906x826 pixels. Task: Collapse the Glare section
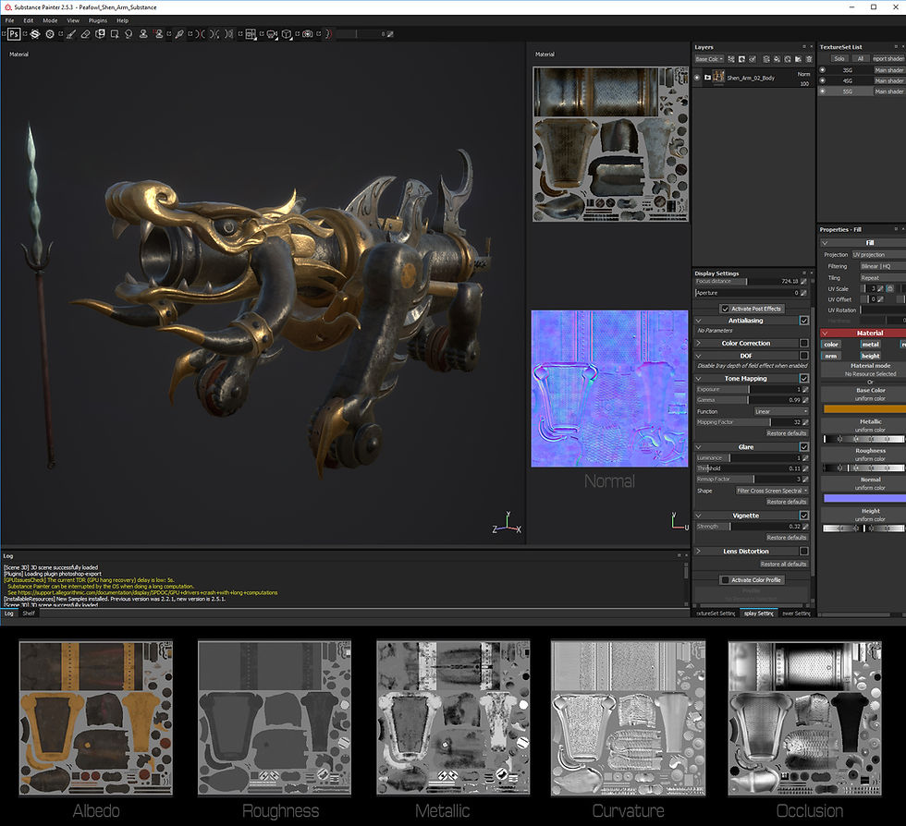[x=698, y=446]
